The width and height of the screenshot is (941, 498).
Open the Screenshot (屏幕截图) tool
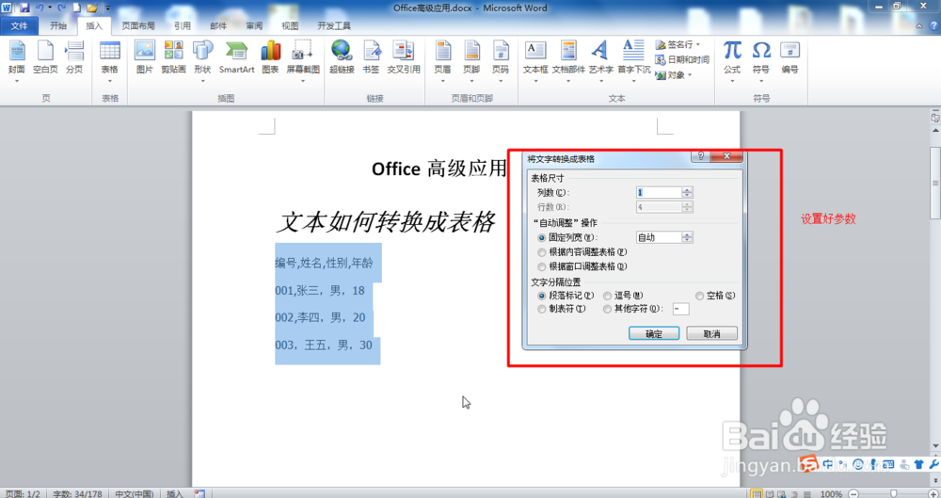[x=303, y=62]
